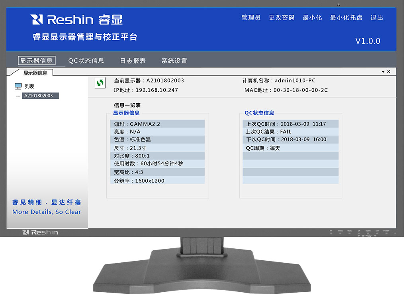Click the 分辨率：1600x1200 row
This screenshot has width=405, height=295.
click(158, 180)
